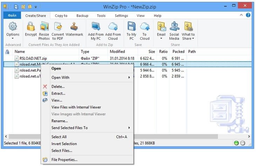Expand the Options dropdown arrow
256x166 pixels.
[x=13, y=38]
